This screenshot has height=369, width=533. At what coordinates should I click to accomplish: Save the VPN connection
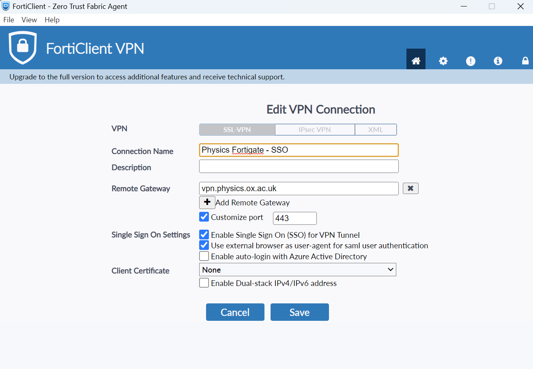tap(299, 312)
